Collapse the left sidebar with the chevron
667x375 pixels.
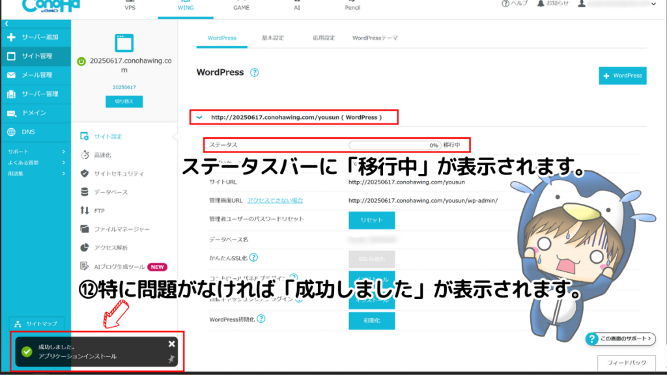coord(7,24)
